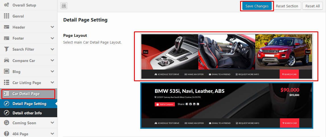This screenshot has width=326, height=137.
Task: Click the Overall Setup gears icon
Action: click(7, 5)
